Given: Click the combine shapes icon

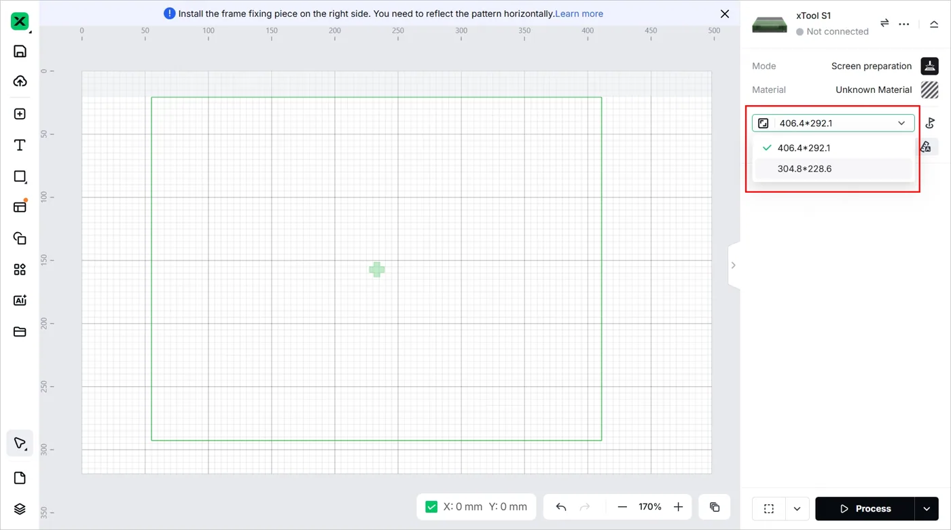Looking at the screenshot, I should tap(20, 238).
